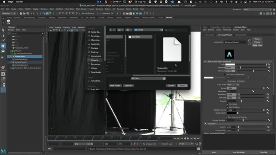Switch to the aiAreaLightShape1 tab

[x=225, y=35]
